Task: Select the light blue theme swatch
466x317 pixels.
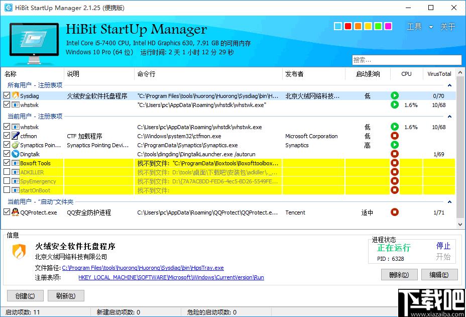Action: [x=338, y=26]
